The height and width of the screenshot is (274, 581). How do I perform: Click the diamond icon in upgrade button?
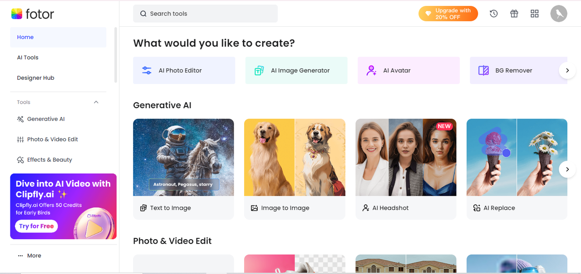[428, 14]
